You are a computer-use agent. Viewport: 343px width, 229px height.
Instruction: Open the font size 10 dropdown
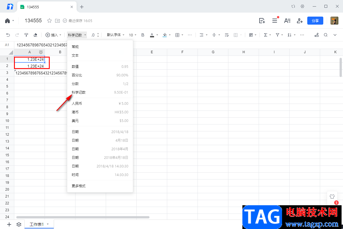point(133,35)
